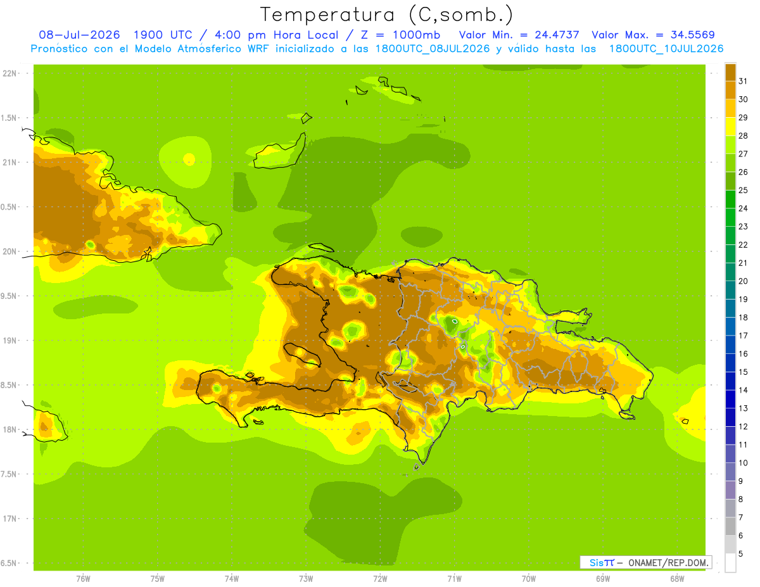Click the "18N" latitude label

pyautogui.click(x=9, y=430)
